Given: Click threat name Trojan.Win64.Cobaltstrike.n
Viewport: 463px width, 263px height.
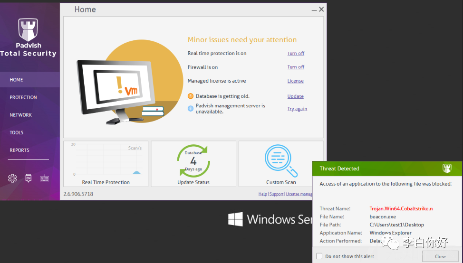Looking at the screenshot, I should (401, 209).
